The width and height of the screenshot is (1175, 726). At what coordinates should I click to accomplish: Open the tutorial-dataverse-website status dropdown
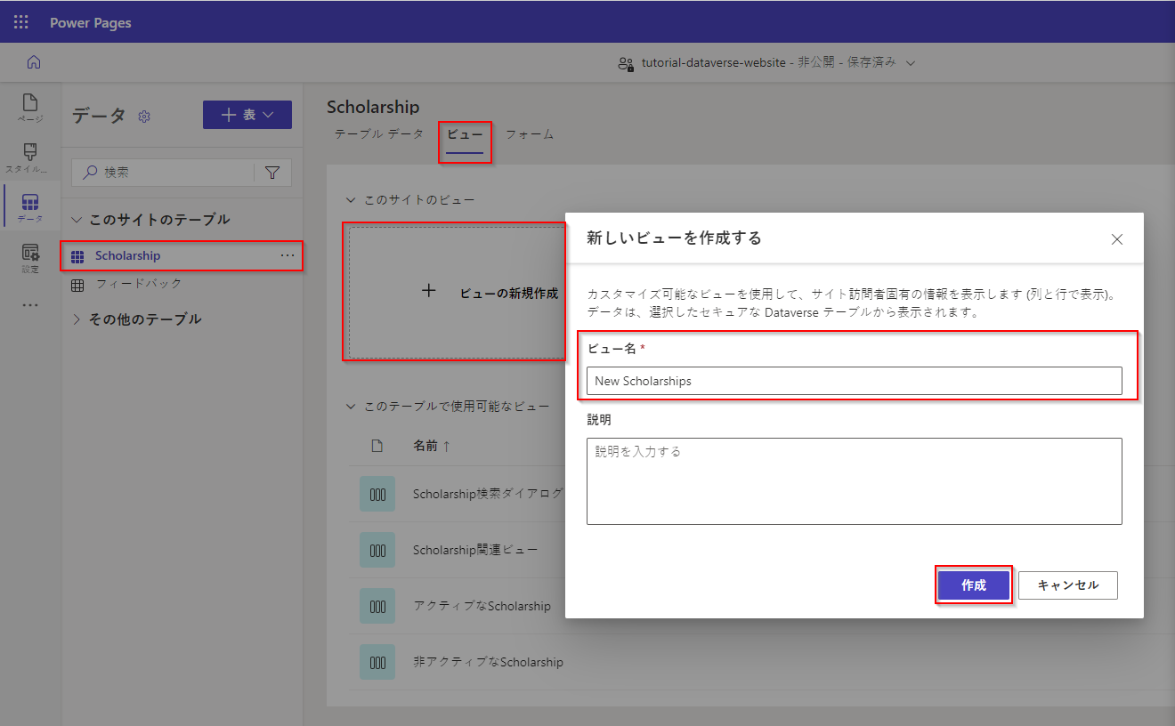click(910, 62)
